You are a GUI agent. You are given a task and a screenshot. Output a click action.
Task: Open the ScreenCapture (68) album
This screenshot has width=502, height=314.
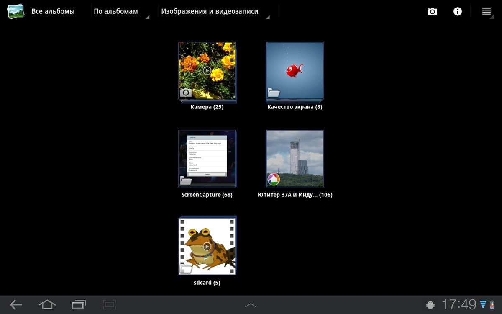click(x=207, y=158)
